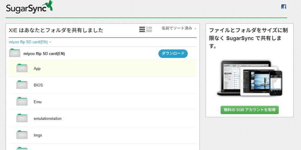The height and width of the screenshot is (150, 301).
Task: Click 無料の 5GB アカウントを取得 button
Action: (x=250, y=110)
